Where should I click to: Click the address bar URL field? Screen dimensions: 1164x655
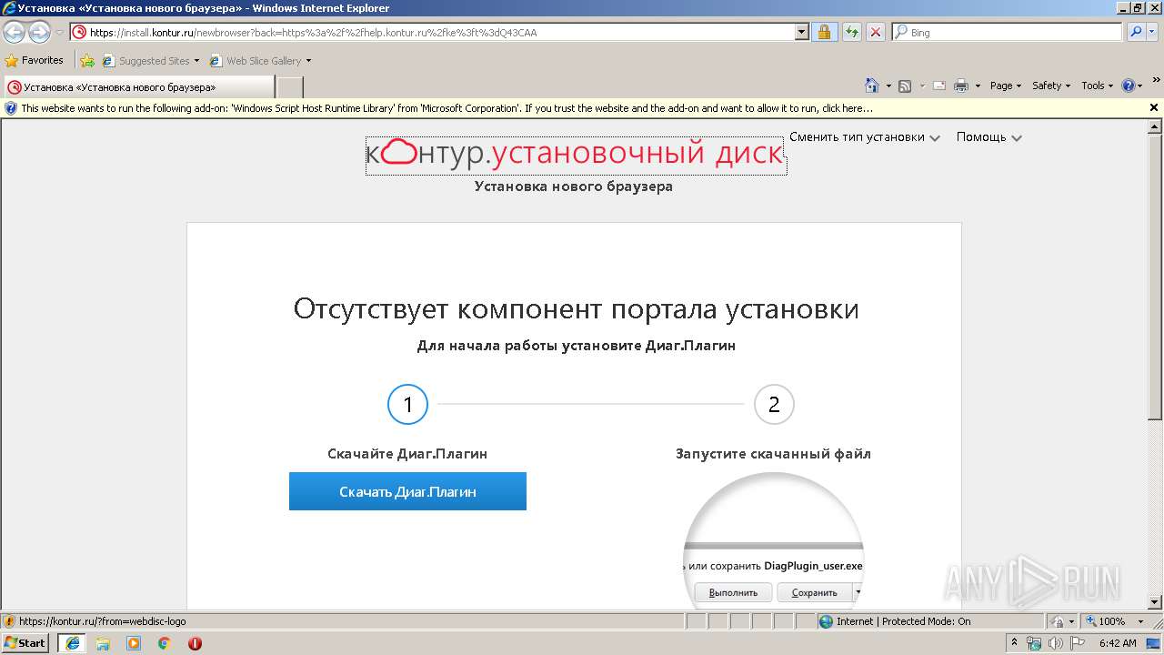point(432,32)
